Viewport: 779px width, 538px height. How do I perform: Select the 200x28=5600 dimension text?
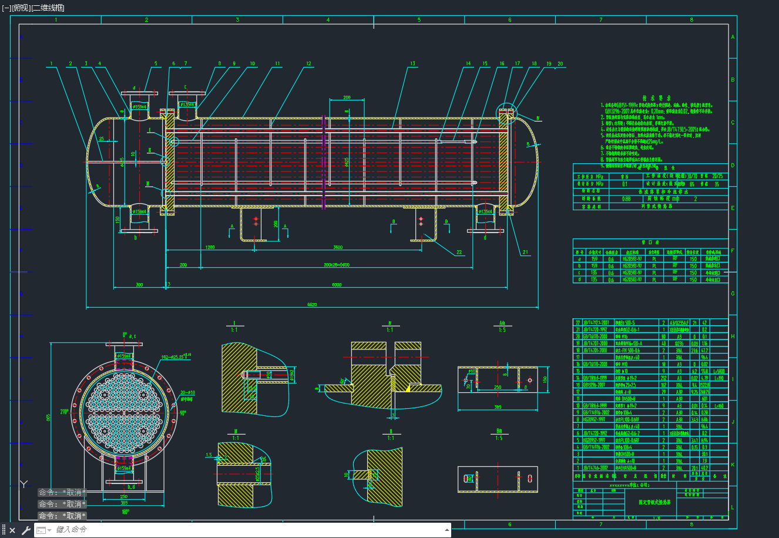(337, 265)
